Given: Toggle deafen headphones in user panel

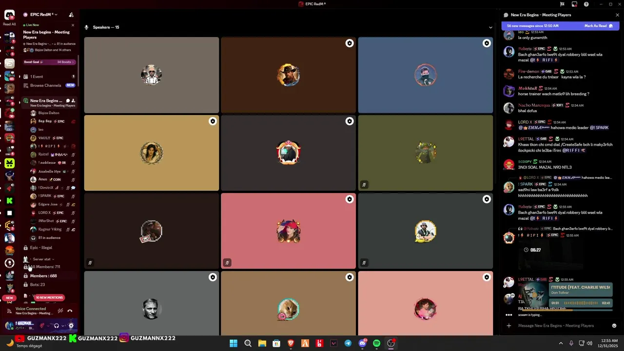Looking at the screenshot, I should [56, 325].
